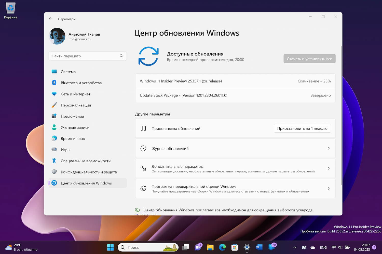Expand the Дополнительные параметры chevron
Screen dimensions: 382x254
tap(329, 168)
